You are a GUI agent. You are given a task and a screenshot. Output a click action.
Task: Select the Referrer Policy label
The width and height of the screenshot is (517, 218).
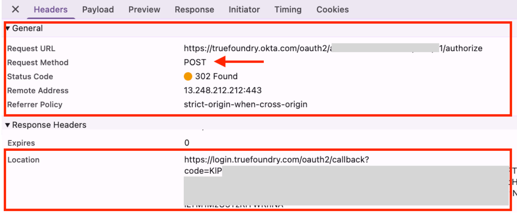tap(35, 104)
